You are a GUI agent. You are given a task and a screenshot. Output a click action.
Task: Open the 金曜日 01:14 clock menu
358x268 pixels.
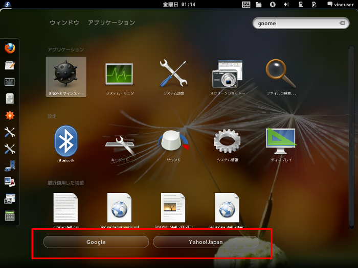point(179,4)
